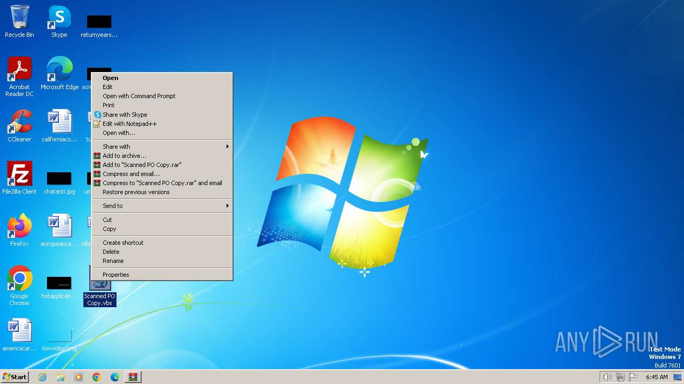Expand the Send to submenu
Screen dimensions: 684x384
coord(162,206)
